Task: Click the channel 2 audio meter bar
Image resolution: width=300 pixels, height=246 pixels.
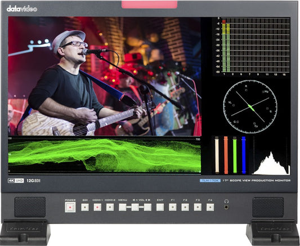Action: 228,48
